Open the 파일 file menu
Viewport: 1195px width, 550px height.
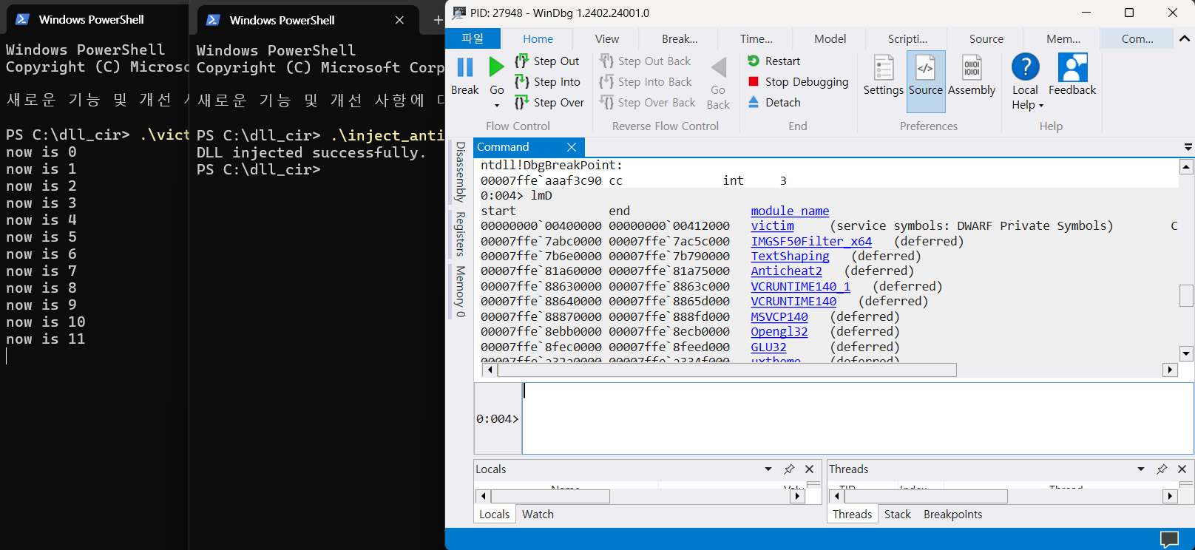pos(473,38)
